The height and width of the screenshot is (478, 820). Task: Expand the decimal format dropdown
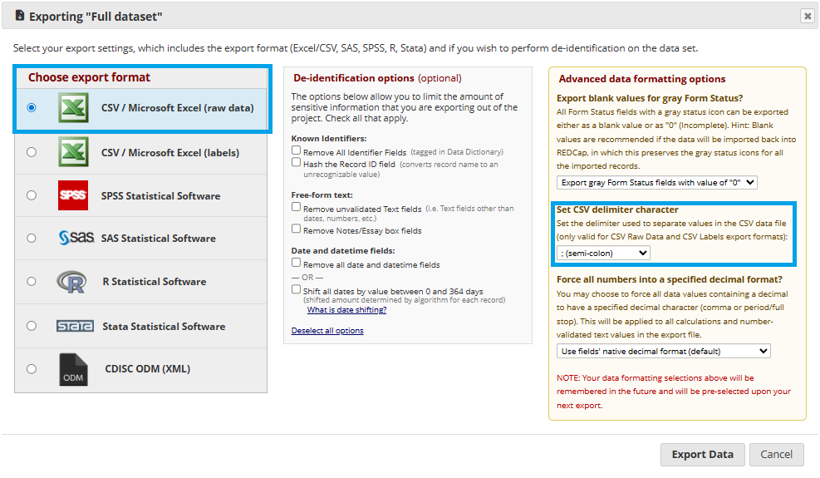663,351
